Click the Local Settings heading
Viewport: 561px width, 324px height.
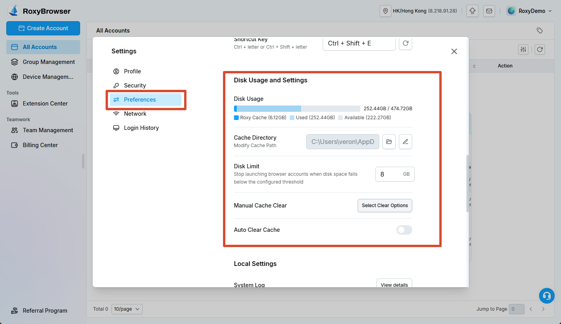click(x=255, y=264)
